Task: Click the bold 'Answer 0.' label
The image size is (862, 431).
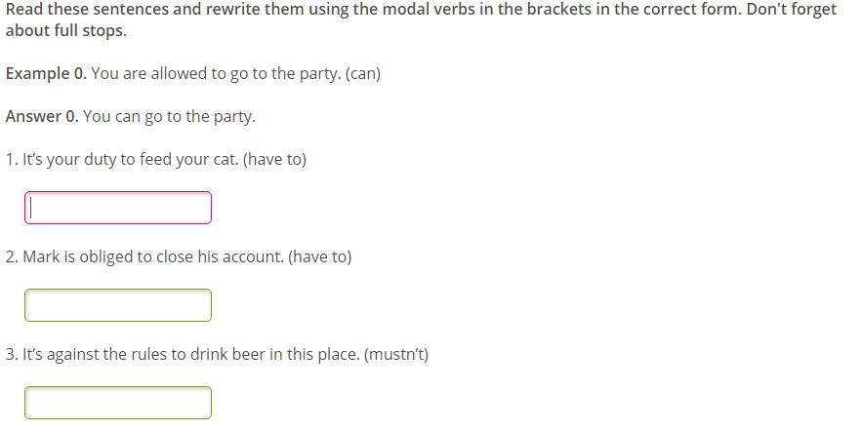Action: (42, 116)
